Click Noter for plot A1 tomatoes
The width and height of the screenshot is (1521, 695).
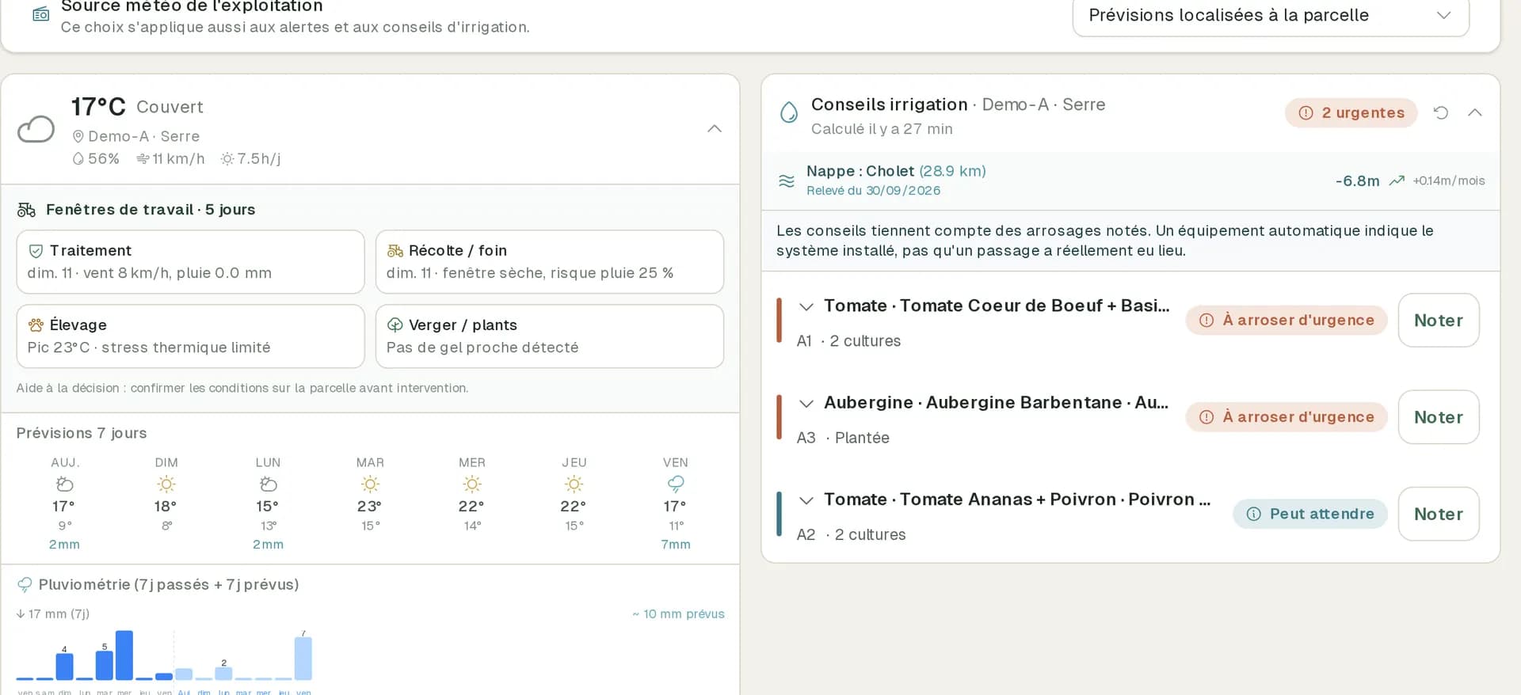[1439, 321]
